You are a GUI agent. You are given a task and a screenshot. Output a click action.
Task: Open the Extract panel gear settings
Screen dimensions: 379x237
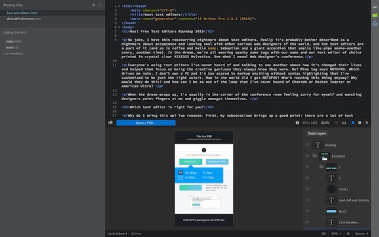pos(359,123)
